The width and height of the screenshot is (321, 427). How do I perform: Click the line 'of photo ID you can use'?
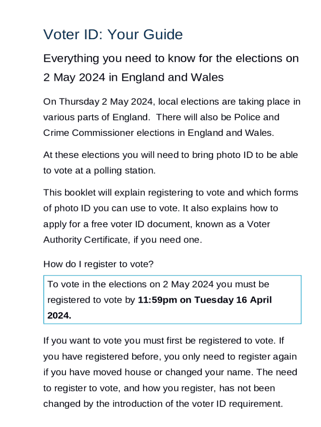point(160,208)
